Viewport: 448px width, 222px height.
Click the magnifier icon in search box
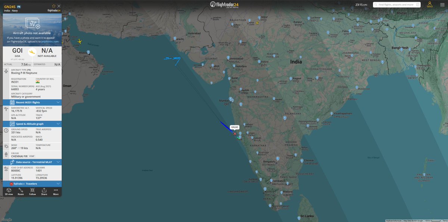tap(375, 5)
